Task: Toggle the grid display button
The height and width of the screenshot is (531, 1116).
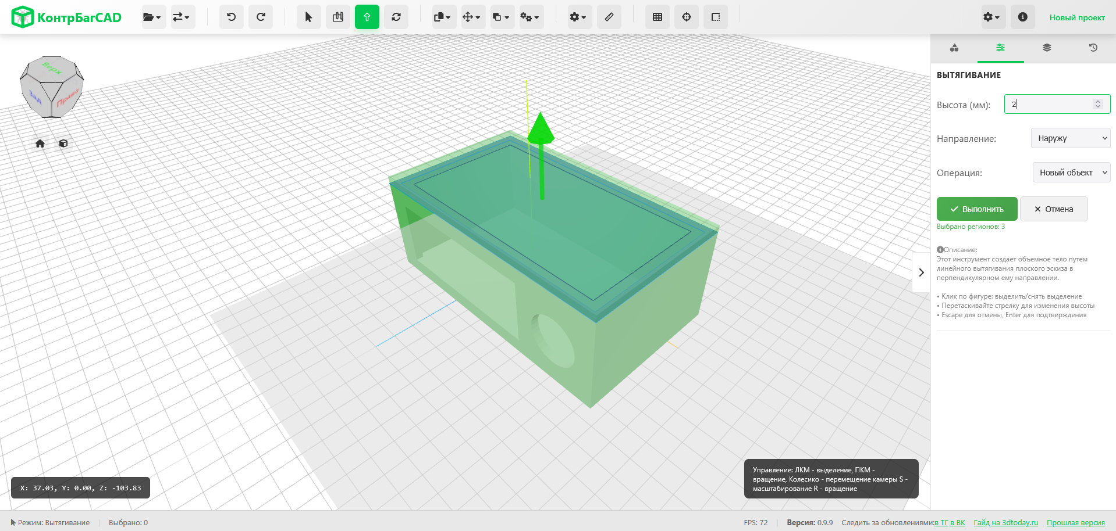Action: (x=657, y=17)
